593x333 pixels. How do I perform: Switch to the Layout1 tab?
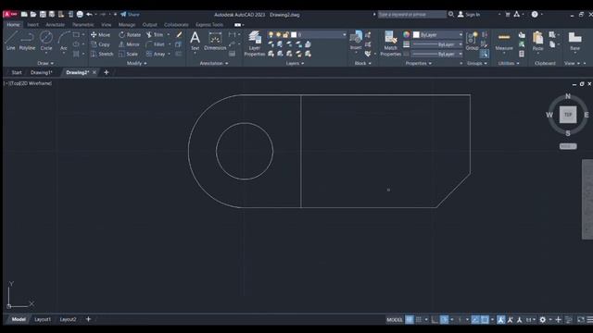click(43, 319)
